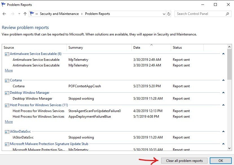Select Desktop Window Manager group header

(x=30, y=93)
